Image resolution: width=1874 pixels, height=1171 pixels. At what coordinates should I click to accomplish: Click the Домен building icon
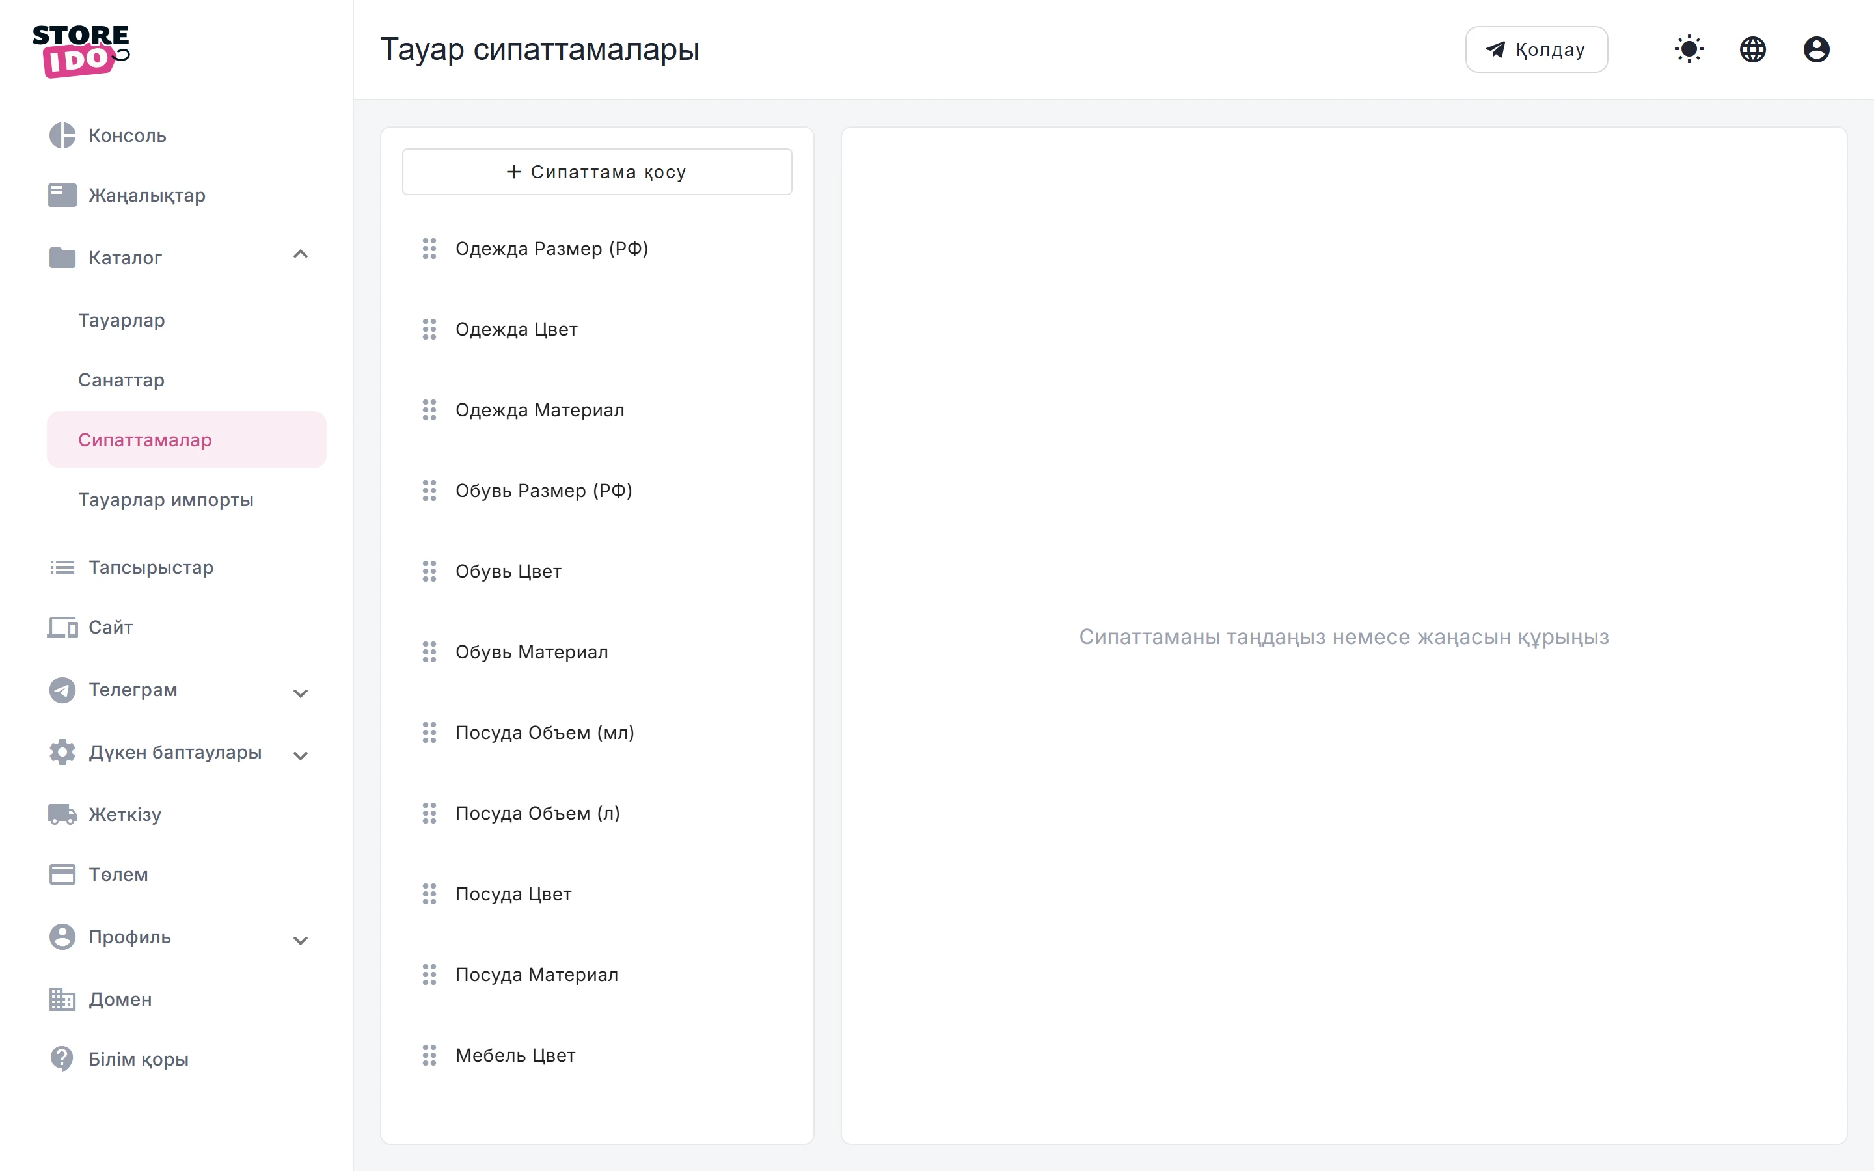(62, 999)
